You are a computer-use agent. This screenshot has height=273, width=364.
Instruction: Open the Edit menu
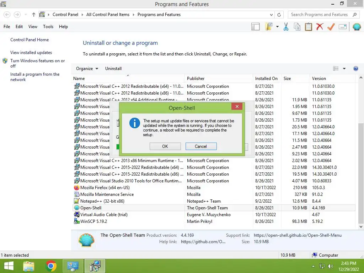19,27
